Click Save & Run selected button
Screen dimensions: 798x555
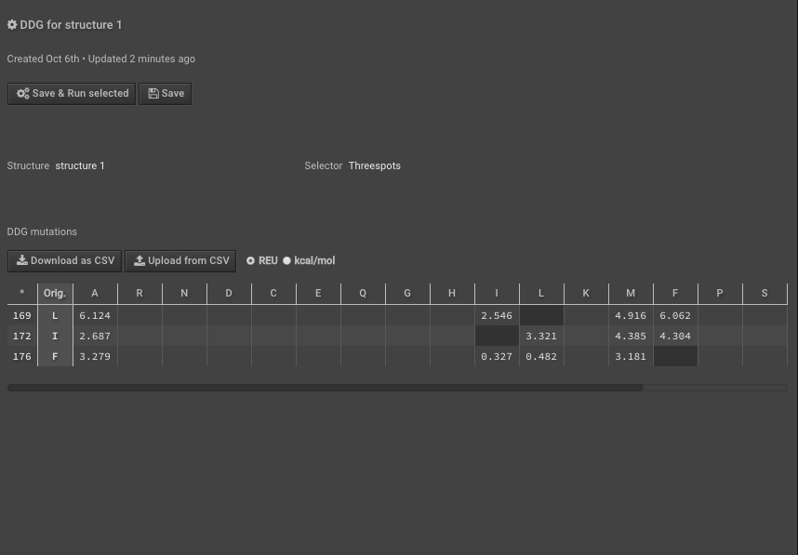[72, 94]
